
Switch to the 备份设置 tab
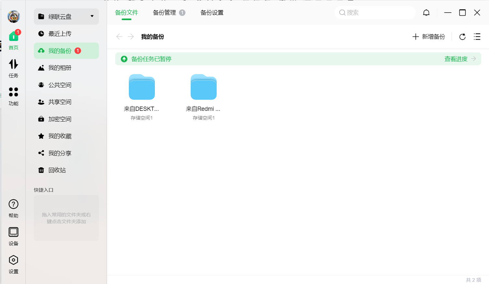[x=212, y=13]
